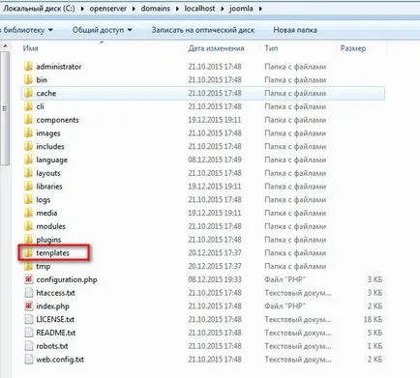Viewport: 420px width, 378px height.
Task: Select the images folder icon
Action: (28, 133)
